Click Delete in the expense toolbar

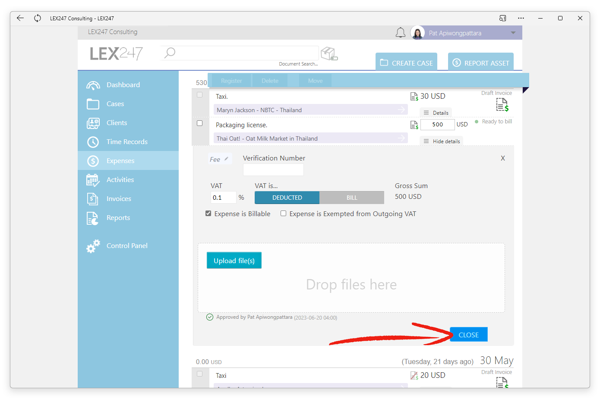click(x=270, y=81)
